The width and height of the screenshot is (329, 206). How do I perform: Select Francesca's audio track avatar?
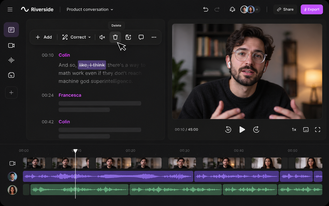tap(12, 190)
